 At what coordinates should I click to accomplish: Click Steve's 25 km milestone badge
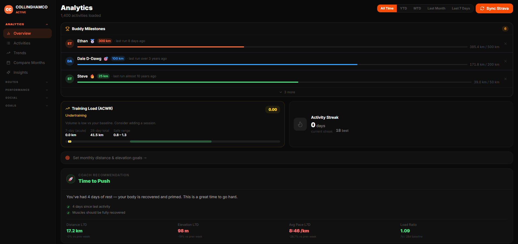tap(103, 76)
